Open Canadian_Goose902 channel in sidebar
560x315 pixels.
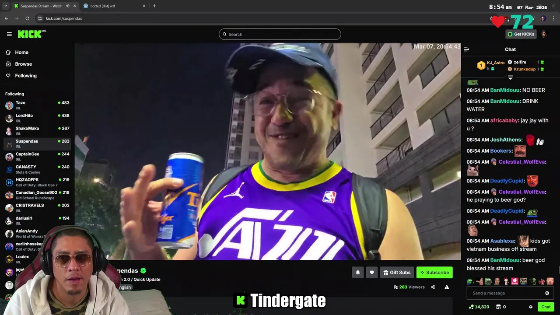click(x=37, y=195)
